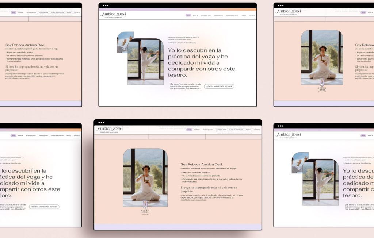This screenshot has width=374, height=238.
Task: Select INICIO pill in bottom-right white window
Action: [x=363, y=135]
